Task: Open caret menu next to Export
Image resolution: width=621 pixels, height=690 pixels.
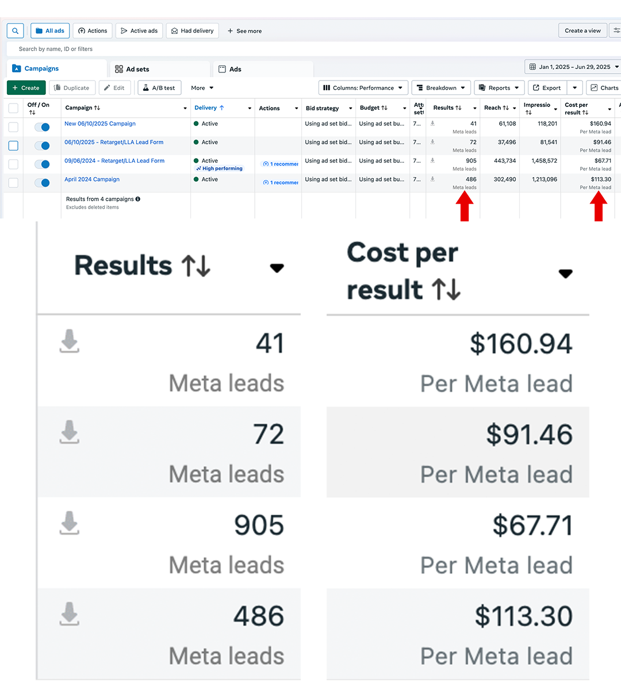Action: (574, 88)
